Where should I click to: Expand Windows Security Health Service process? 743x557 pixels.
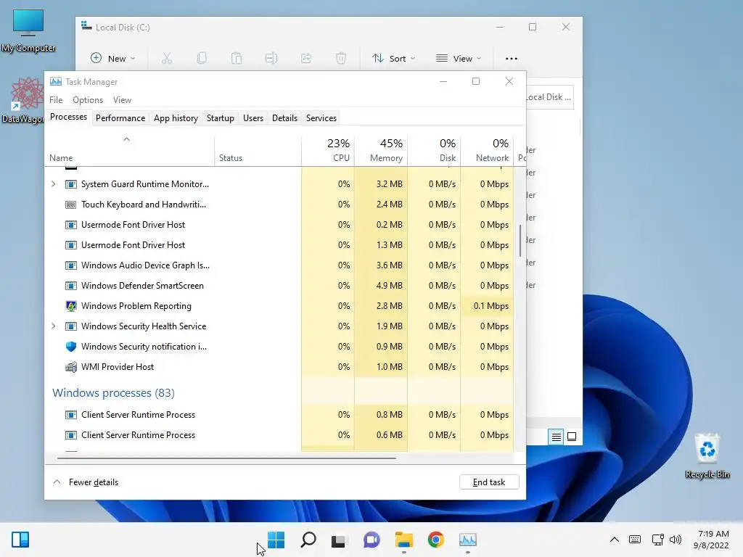(53, 326)
